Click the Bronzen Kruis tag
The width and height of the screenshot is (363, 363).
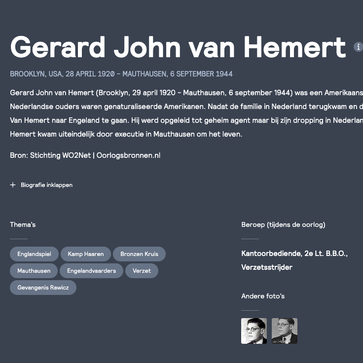coord(139,254)
